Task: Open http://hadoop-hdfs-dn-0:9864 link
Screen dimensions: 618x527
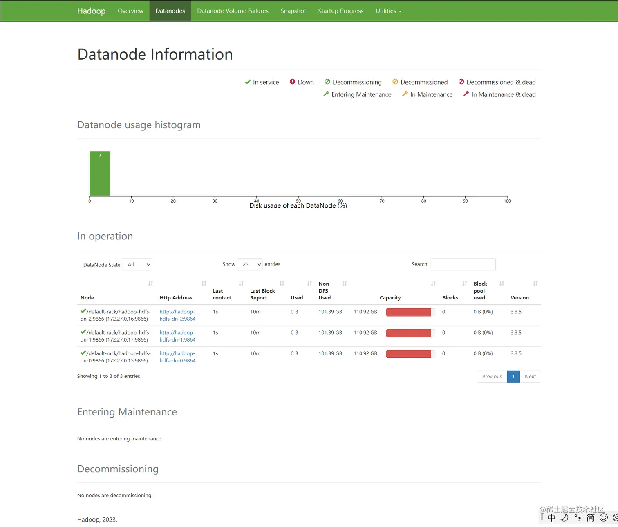Action: 177,357
